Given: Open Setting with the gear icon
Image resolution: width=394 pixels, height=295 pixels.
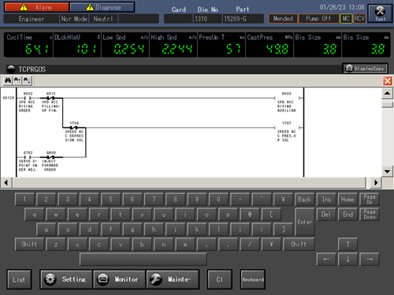Looking at the screenshot, I should point(66,279).
